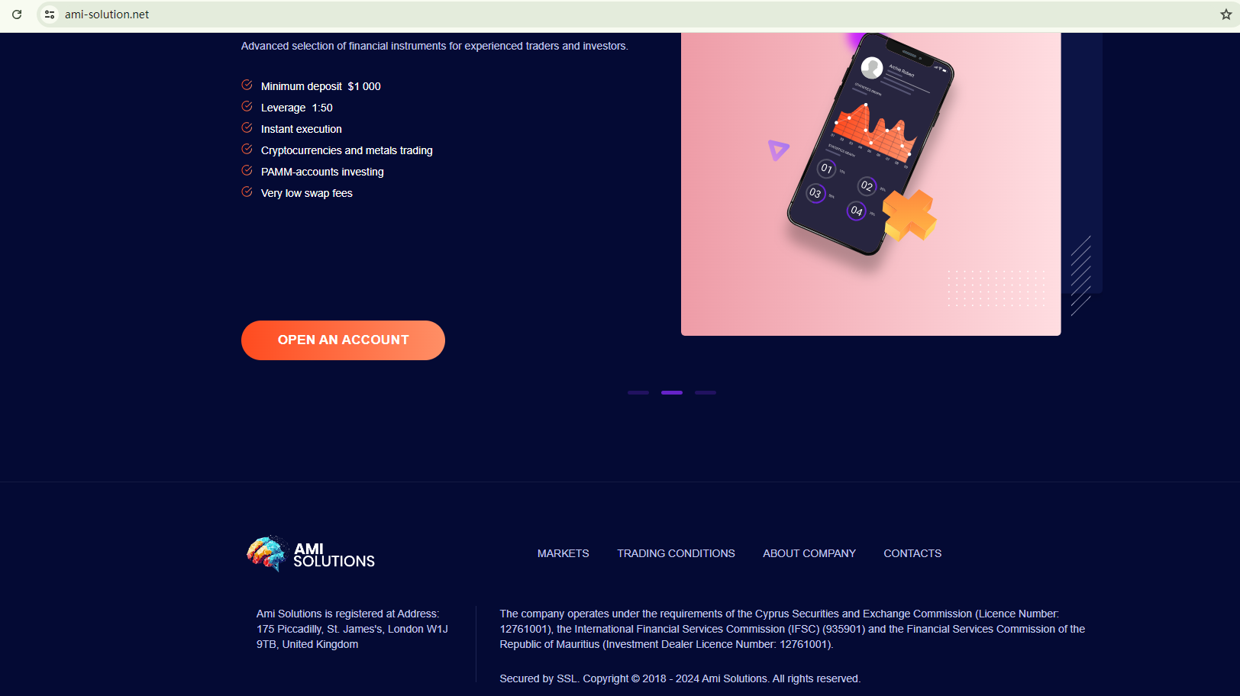The height and width of the screenshot is (696, 1240).
Task: Click the check icon beside Minimum deposit
Action: coord(247,85)
